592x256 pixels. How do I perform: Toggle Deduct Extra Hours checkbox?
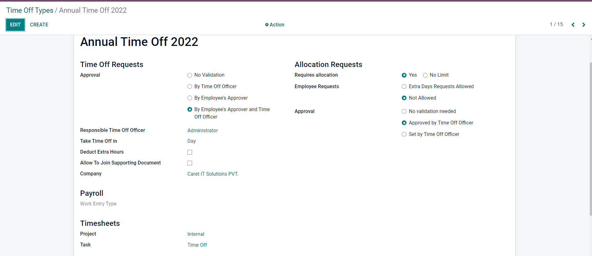(190, 152)
